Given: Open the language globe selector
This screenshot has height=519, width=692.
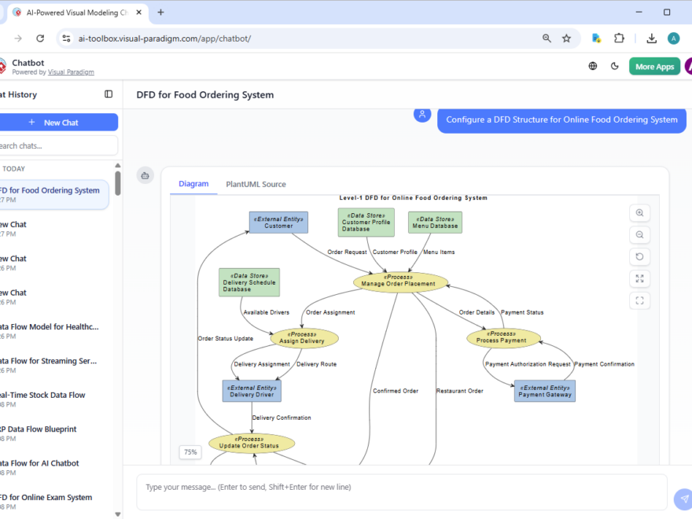Looking at the screenshot, I should [x=592, y=66].
